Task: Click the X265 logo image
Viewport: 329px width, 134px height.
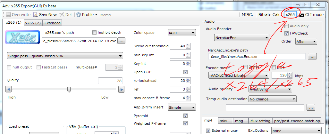Action: 22,37
